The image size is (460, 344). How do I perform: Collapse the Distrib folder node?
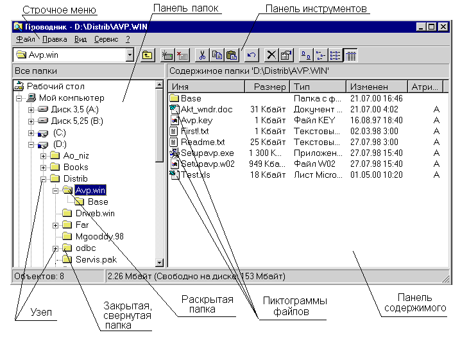pos(43,179)
